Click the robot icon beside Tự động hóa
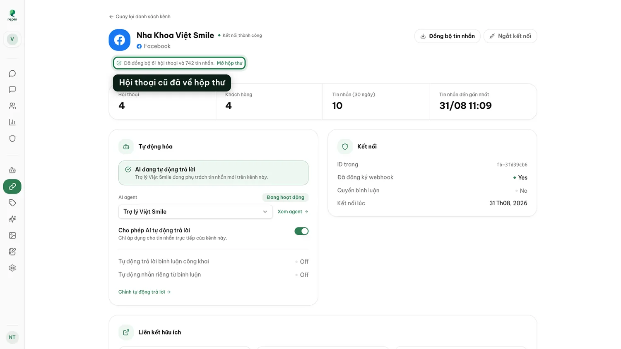Viewport: 621px width, 349px height. [126, 147]
